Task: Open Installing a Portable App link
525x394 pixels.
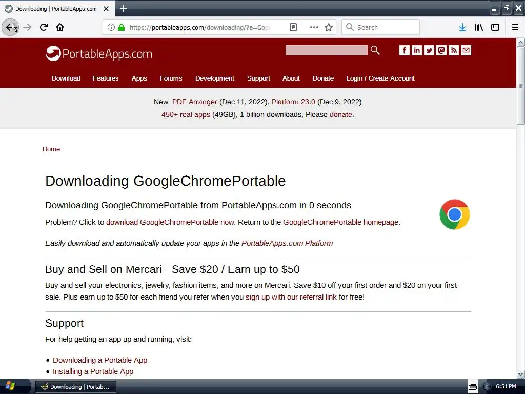Action: tap(93, 371)
